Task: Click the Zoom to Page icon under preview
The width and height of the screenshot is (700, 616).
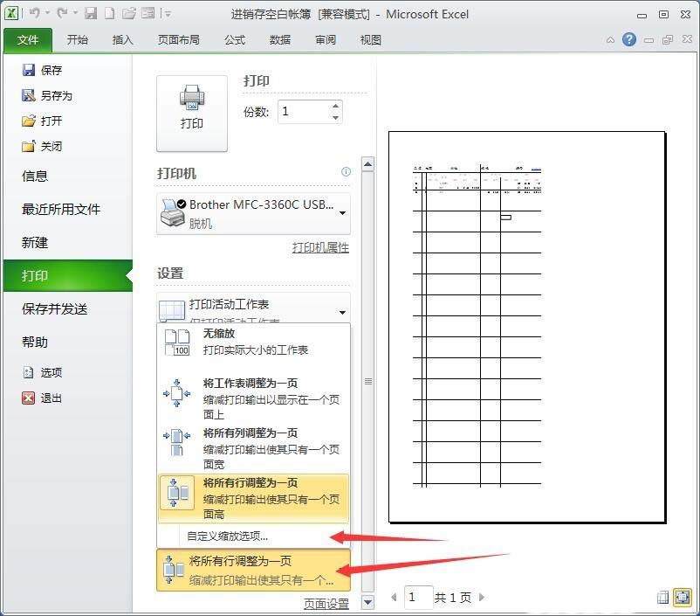Action: tap(683, 598)
